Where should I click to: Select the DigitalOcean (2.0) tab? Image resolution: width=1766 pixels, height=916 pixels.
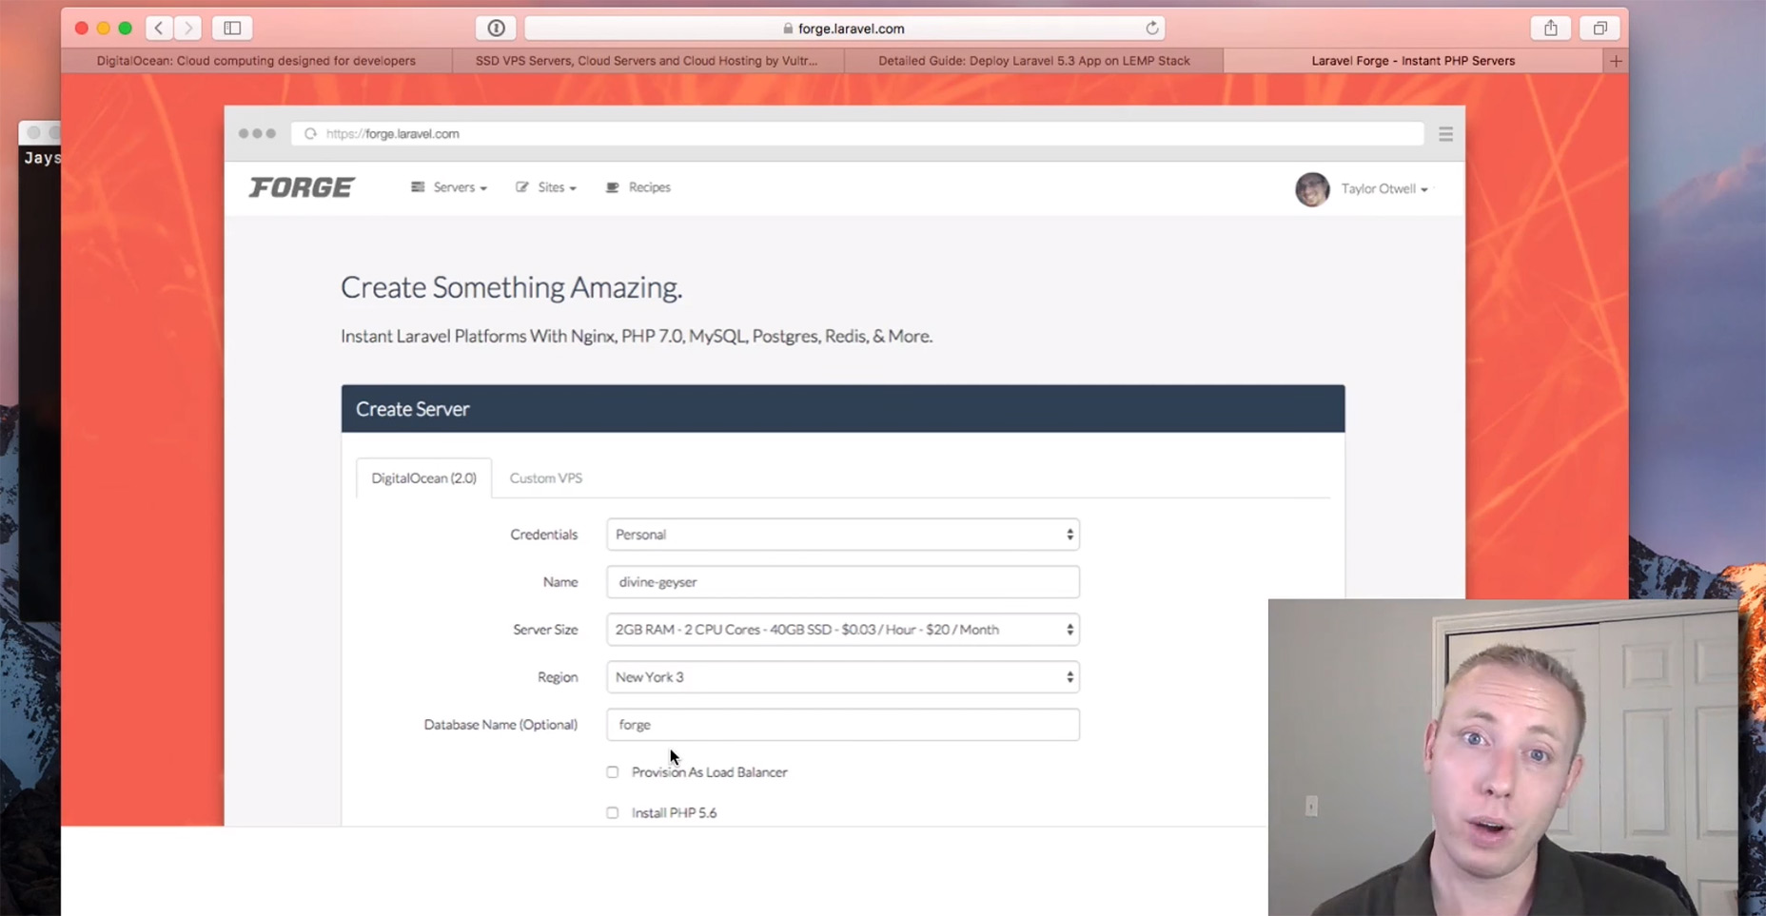[x=423, y=477]
